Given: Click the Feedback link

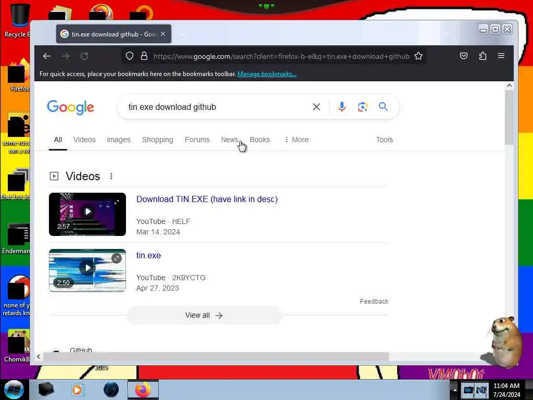Looking at the screenshot, I should [x=374, y=302].
